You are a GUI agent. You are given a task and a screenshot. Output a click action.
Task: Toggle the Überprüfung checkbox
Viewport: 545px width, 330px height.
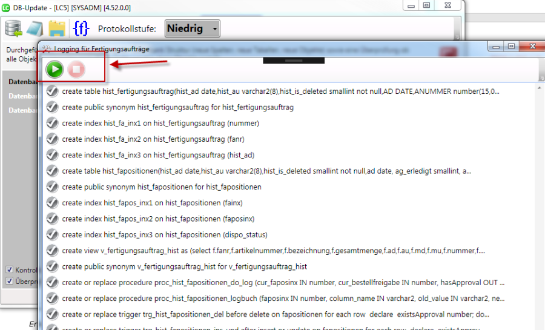pyautogui.click(x=9, y=281)
